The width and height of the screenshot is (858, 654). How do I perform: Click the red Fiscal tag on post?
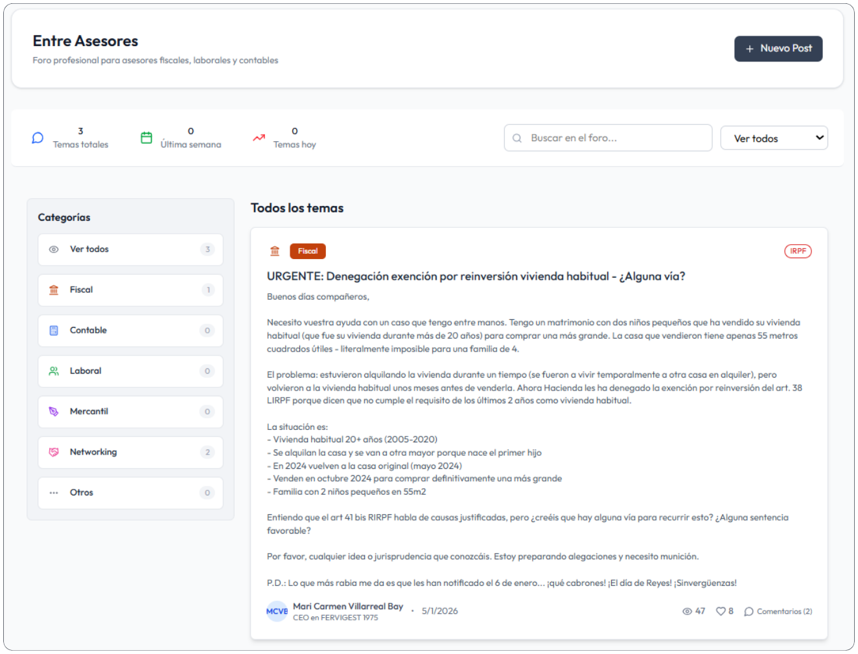pos(308,251)
